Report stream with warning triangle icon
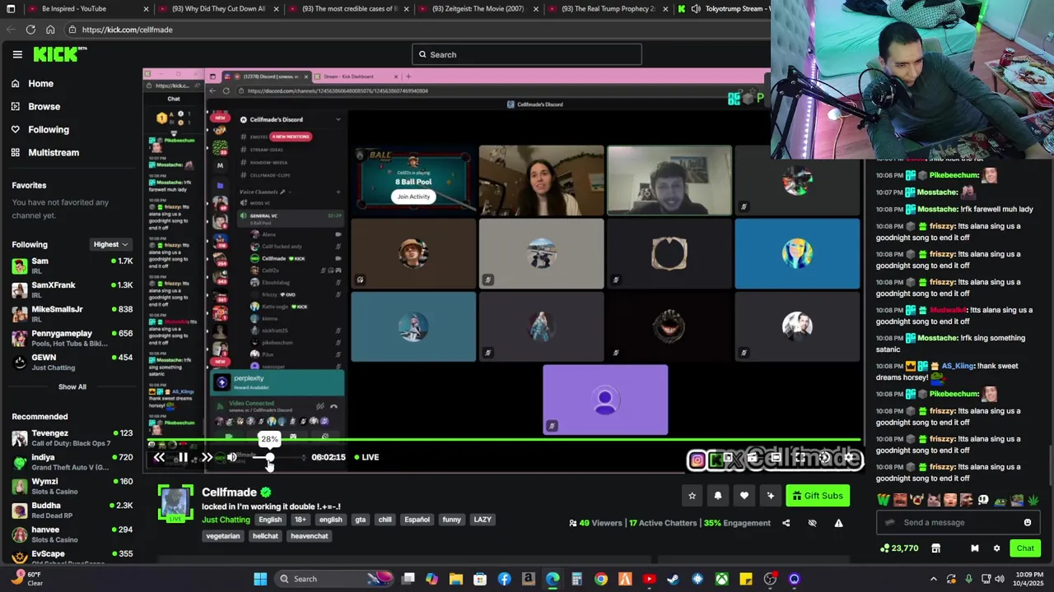The height and width of the screenshot is (592, 1054). tap(838, 523)
